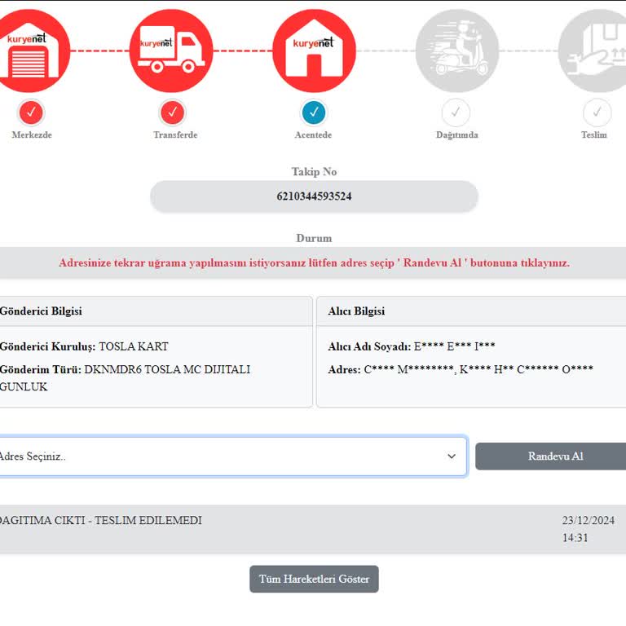Click the tracking number 6210344593524 field
This screenshot has width=626, height=626.
314,196
